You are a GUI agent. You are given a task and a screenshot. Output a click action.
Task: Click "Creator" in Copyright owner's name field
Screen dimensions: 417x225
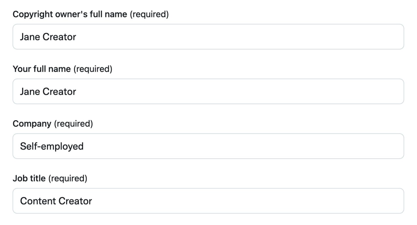coord(59,37)
